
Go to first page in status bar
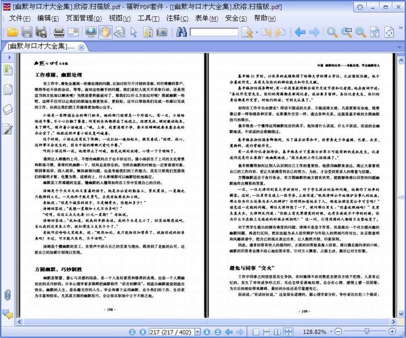coord(132,332)
